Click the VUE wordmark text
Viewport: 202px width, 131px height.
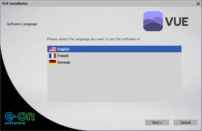tap(177, 21)
